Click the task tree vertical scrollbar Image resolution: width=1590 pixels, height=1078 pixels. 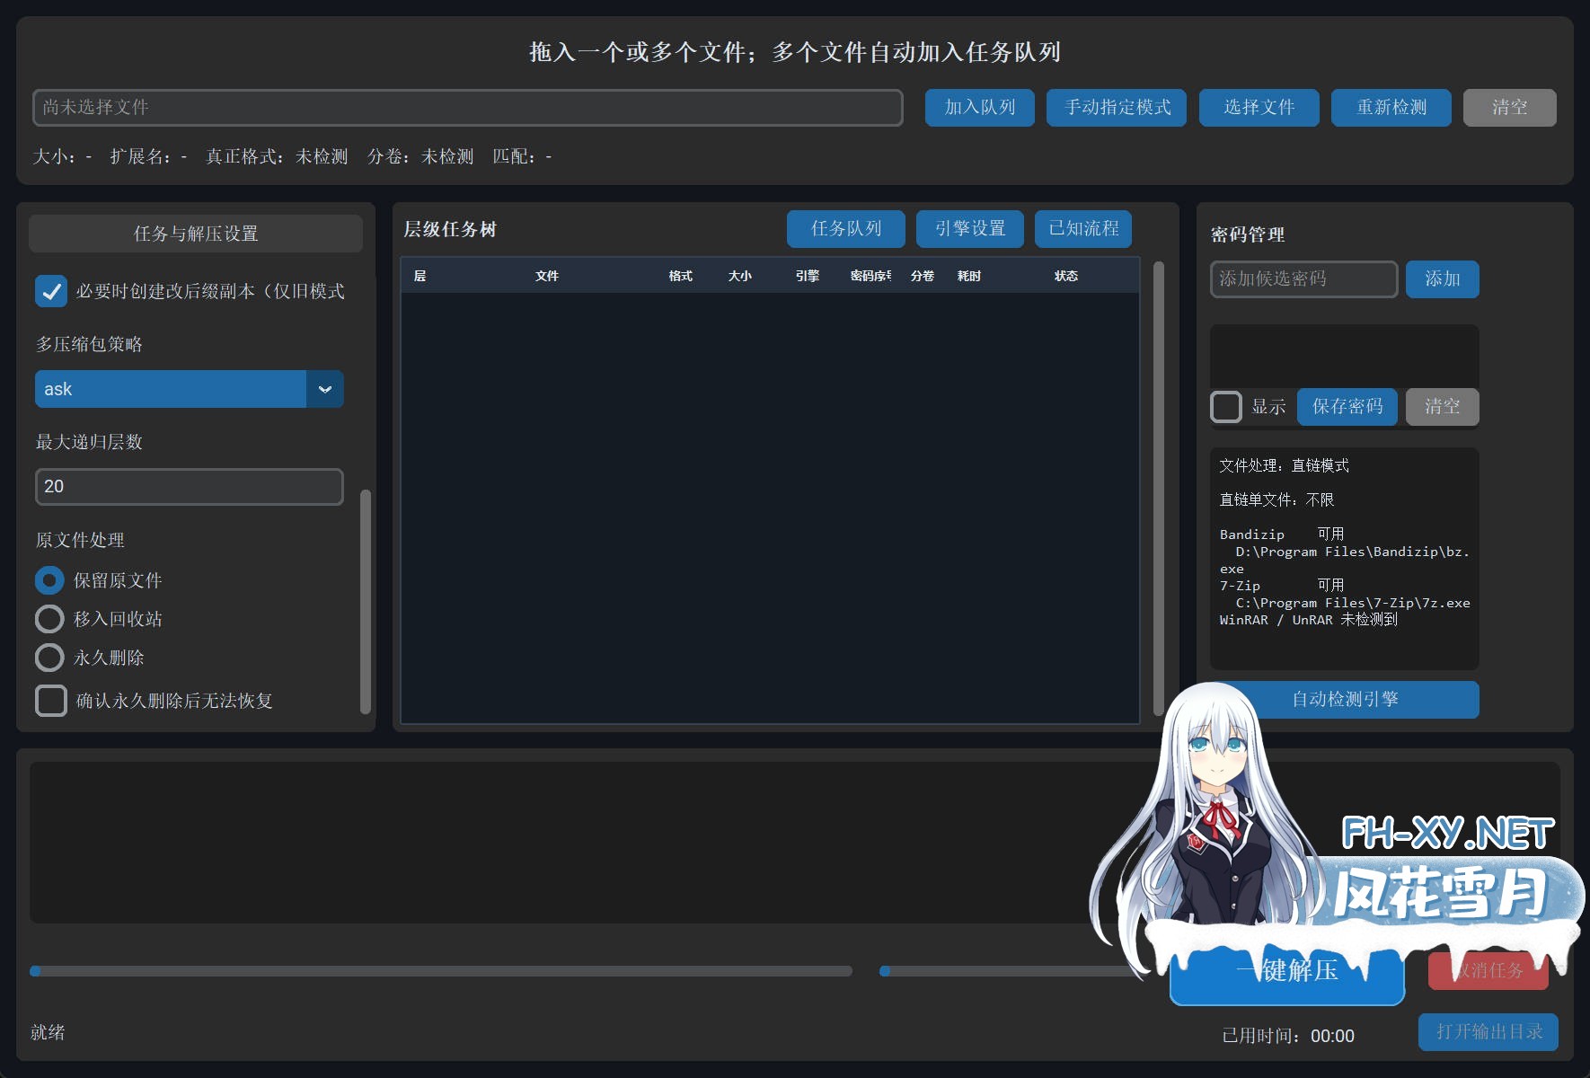[x=1159, y=488]
